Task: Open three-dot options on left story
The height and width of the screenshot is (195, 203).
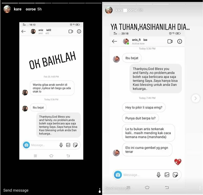Action: (x=100, y=190)
